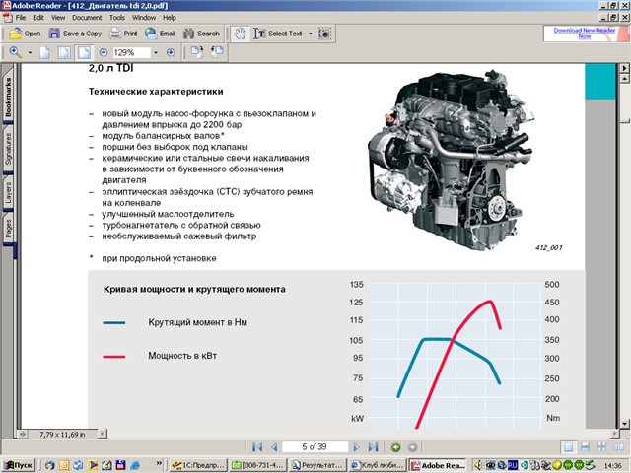Viewport: 631px width, 473px height.
Task: Click the zoom out minus button
Action: click(x=104, y=52)
